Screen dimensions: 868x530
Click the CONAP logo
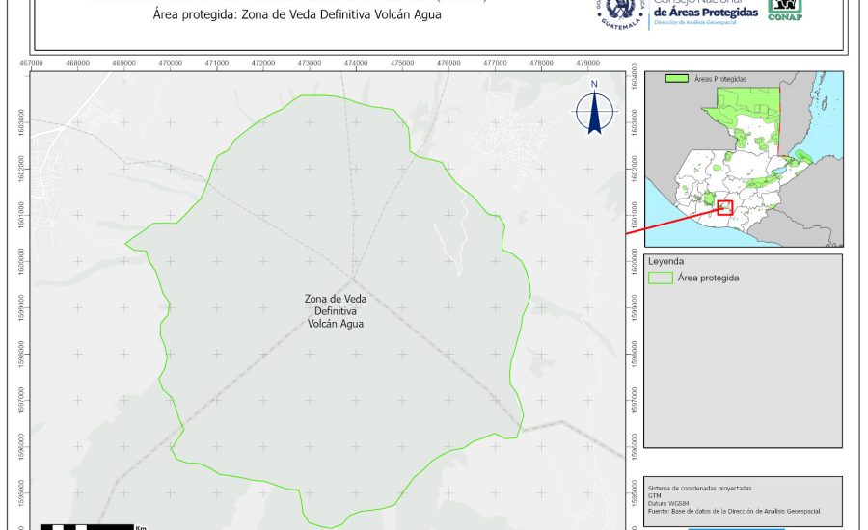785,9
